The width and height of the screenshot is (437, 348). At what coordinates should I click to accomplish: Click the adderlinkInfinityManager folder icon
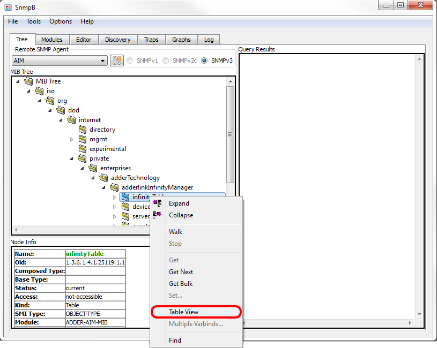click(114, 187)
